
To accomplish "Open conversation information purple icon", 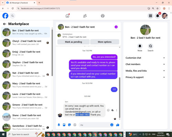I will click(x=116, y=27).
